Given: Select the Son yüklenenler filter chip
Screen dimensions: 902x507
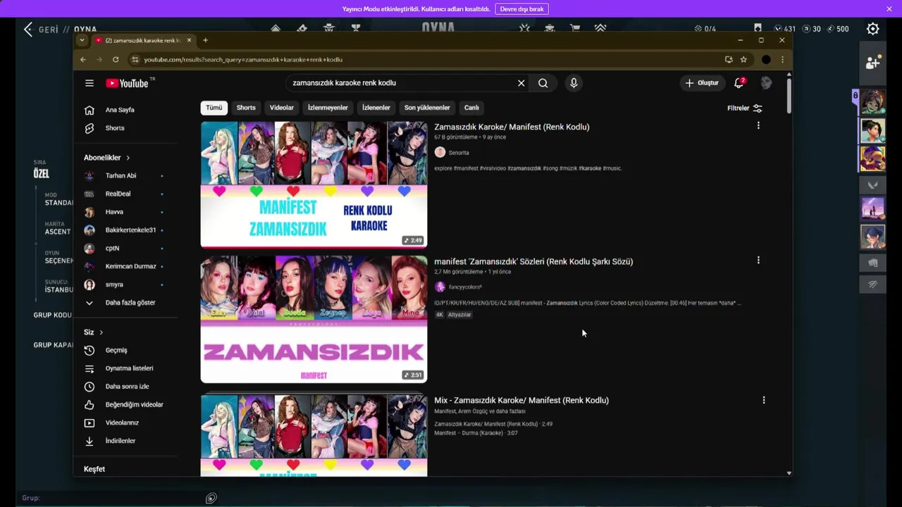Looking at the screenshot, I should click(x=427, y=108).
